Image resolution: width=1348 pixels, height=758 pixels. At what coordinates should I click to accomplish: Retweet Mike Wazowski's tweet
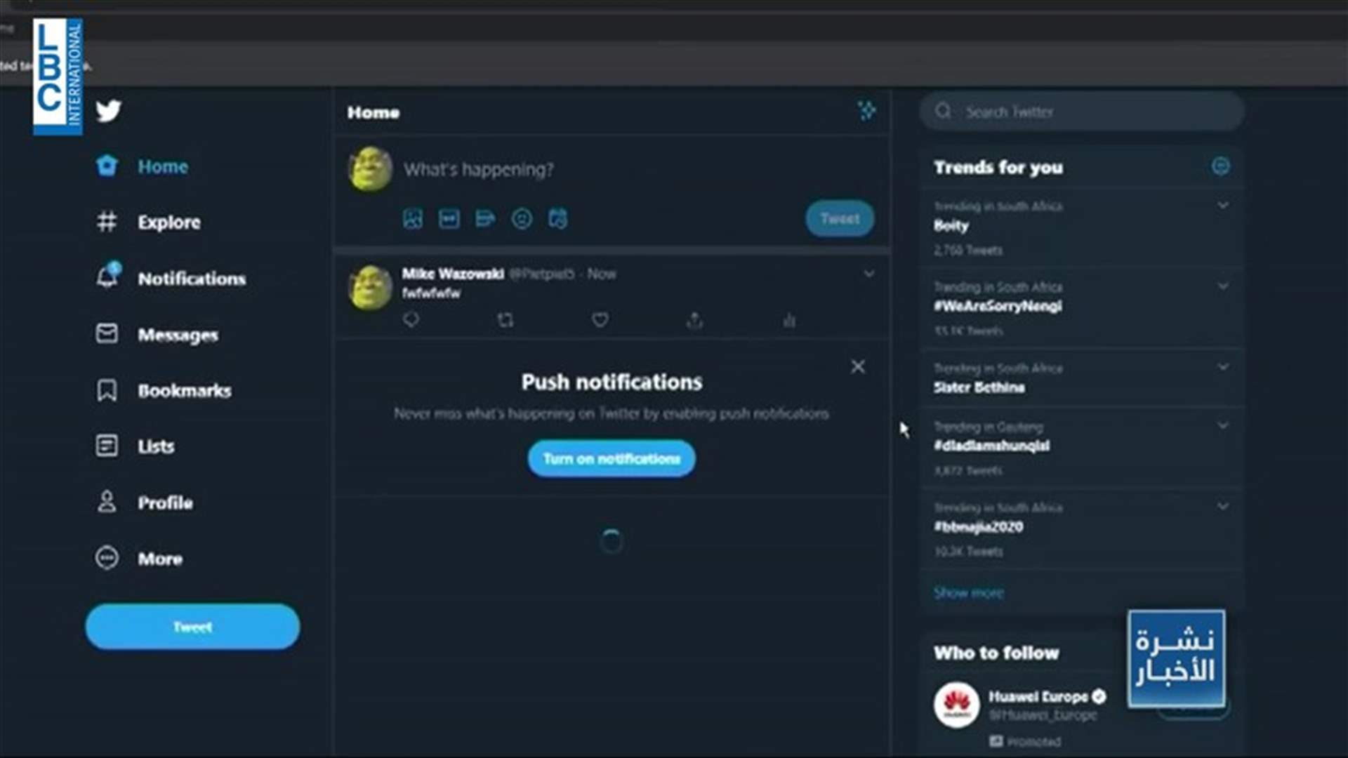(x=505, y=320)
